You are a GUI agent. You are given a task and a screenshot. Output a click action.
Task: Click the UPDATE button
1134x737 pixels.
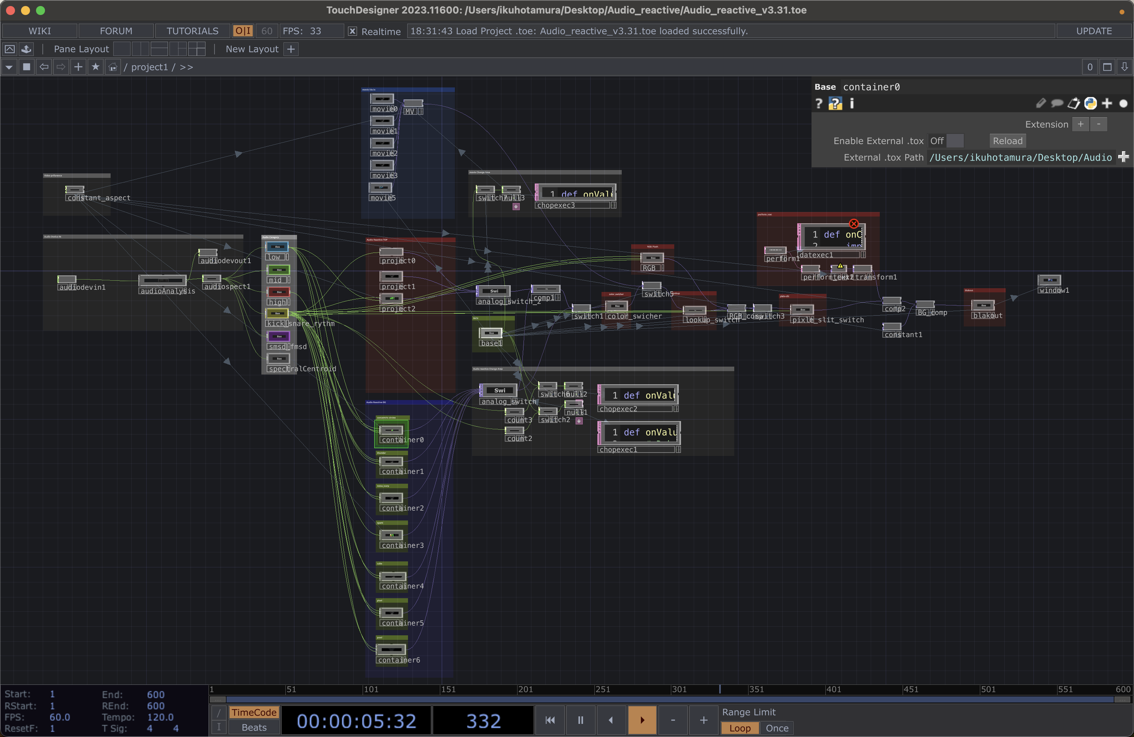point(1094,31)
